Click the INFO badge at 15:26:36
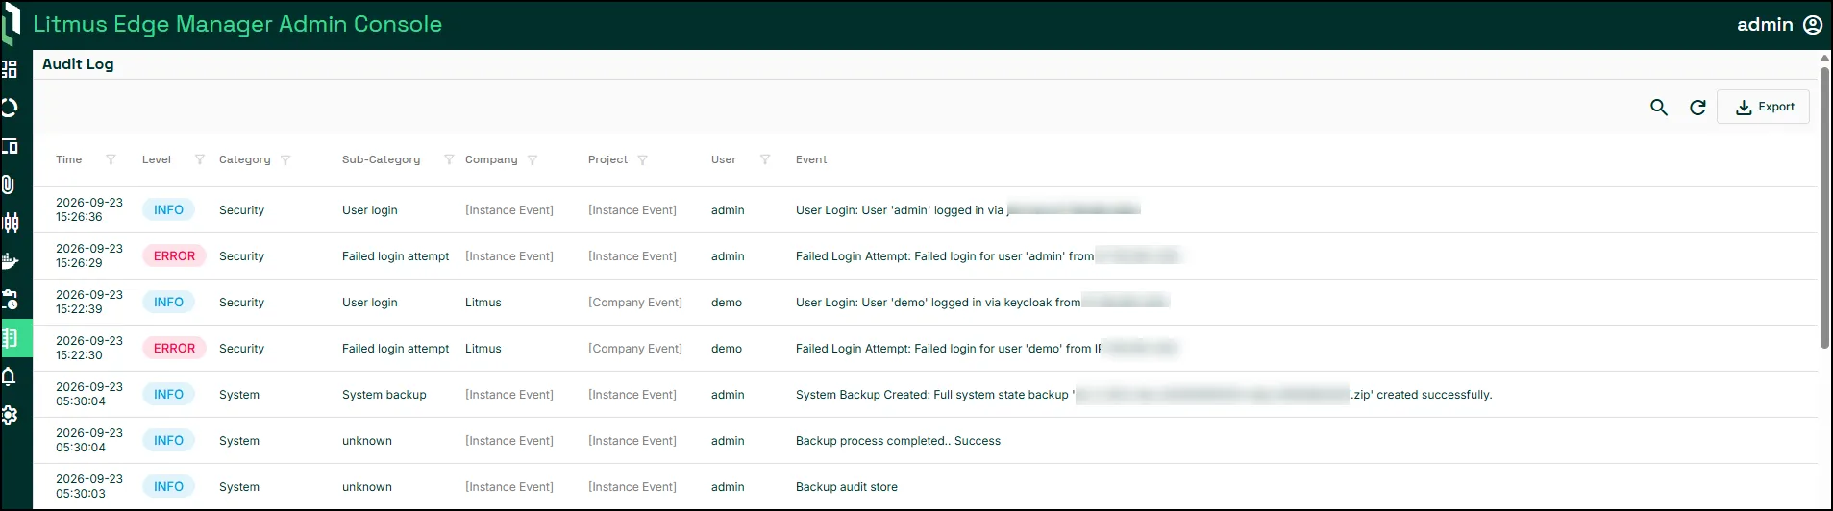This screenshot has width=1833, height=511. pyautogui.click(x=168, y=209)
